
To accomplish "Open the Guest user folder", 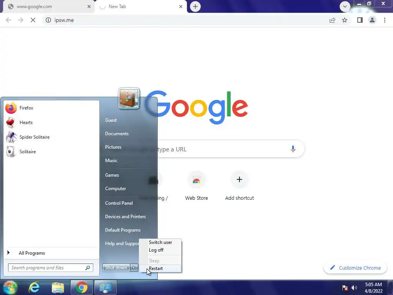I will click(x=111, y=120).
